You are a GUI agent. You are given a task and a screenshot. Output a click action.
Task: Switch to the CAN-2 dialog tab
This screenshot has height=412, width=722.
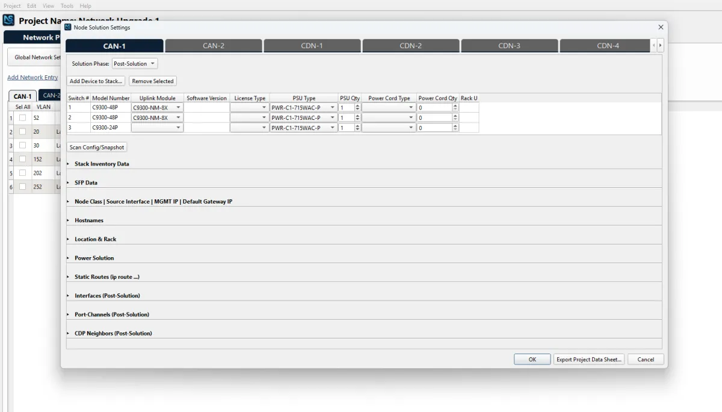(x=213, y=46)
